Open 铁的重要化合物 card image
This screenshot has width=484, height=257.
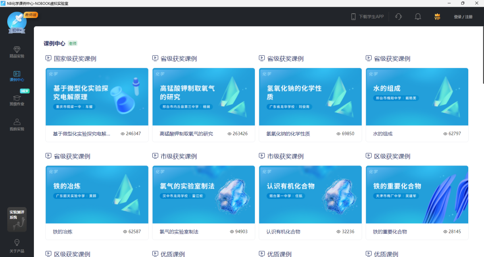point(417,195)
